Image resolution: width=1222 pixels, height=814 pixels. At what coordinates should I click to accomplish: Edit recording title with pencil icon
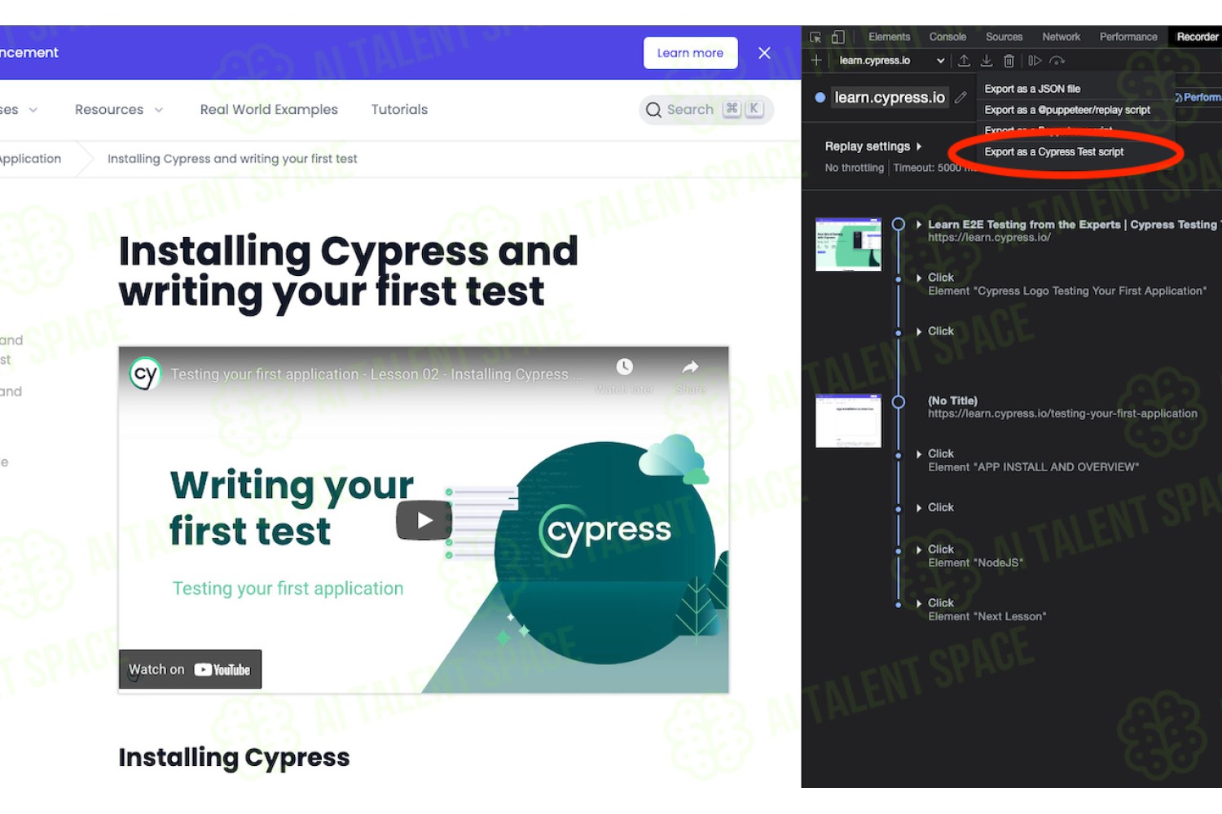point(961,98)
